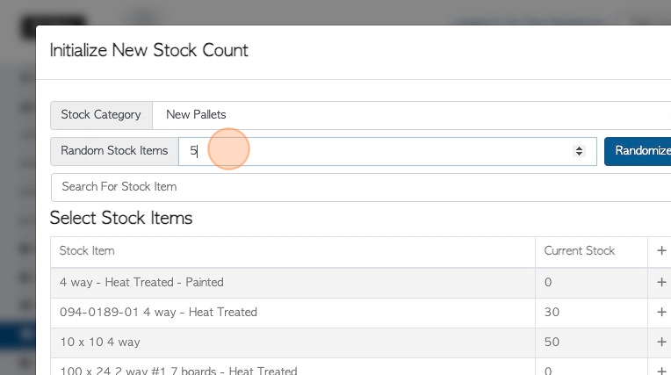Add '094-0189-01 4 way - Heat Treated' plus icon
This screenshot has width=671, height=375.
point(661,312)
